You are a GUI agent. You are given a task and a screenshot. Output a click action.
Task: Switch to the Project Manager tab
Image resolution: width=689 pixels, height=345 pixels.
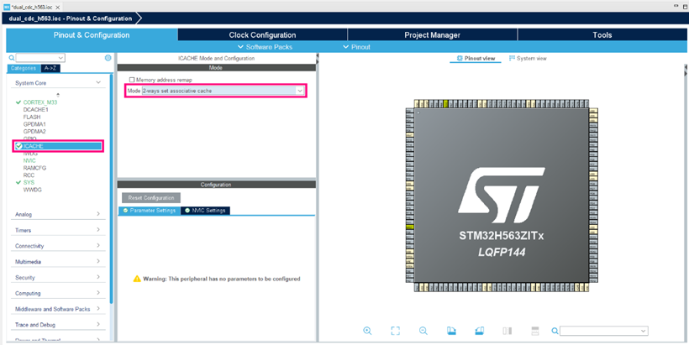433,35
